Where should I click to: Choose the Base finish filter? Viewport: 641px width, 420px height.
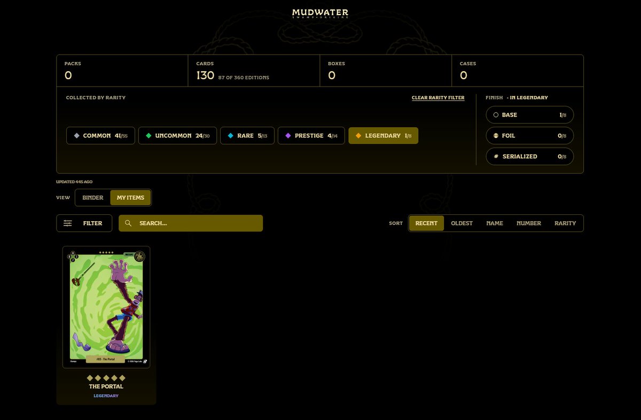(530, 115)
